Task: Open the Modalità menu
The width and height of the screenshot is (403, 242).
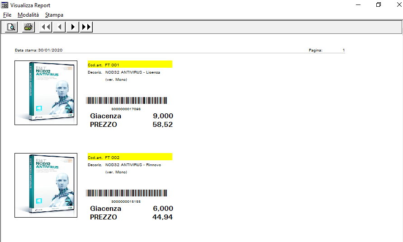Action: [28, 15]
